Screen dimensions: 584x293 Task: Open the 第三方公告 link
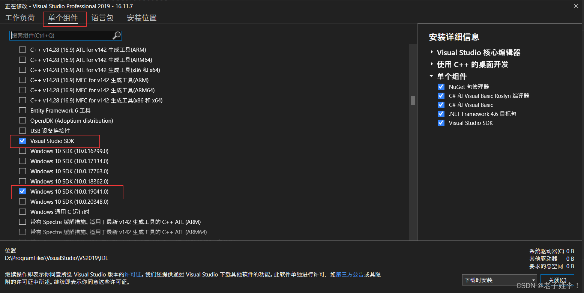(x=350, y=274)
